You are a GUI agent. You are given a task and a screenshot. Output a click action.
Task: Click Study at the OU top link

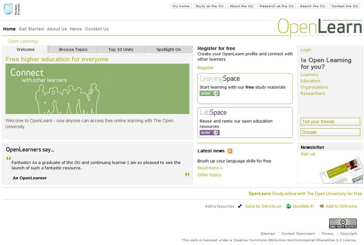coord(209,6)
